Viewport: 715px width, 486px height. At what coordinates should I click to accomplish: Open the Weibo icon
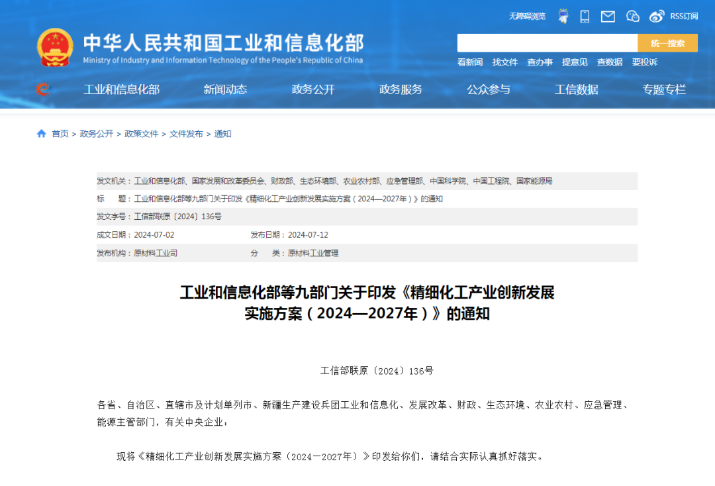coord(657,17)
